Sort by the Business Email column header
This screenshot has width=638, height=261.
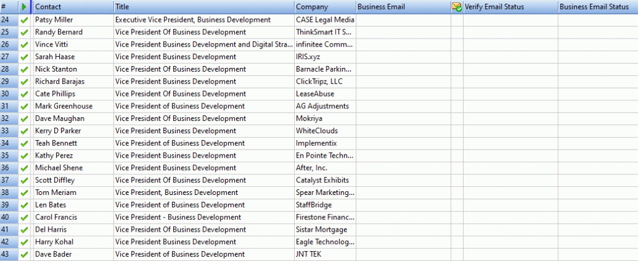403,7
